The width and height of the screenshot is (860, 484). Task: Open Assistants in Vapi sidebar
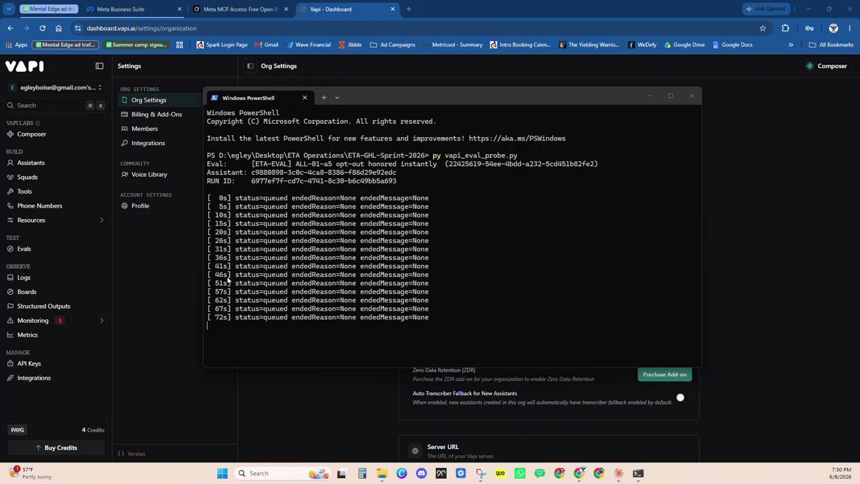[x=31, y=163]
